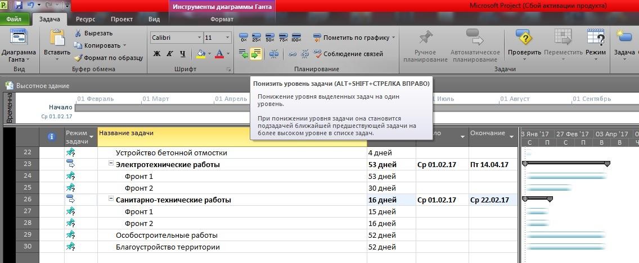Open Окончание column filter dropdown
This screenshot has height=263, width=639.
coord(512,137)
